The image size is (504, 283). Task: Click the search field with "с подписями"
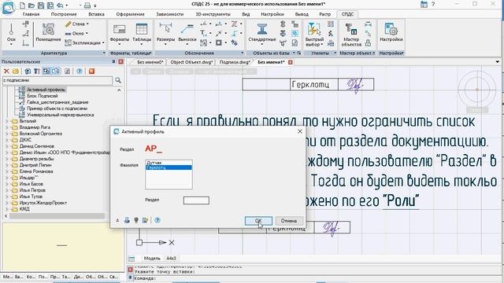[57, 80]
